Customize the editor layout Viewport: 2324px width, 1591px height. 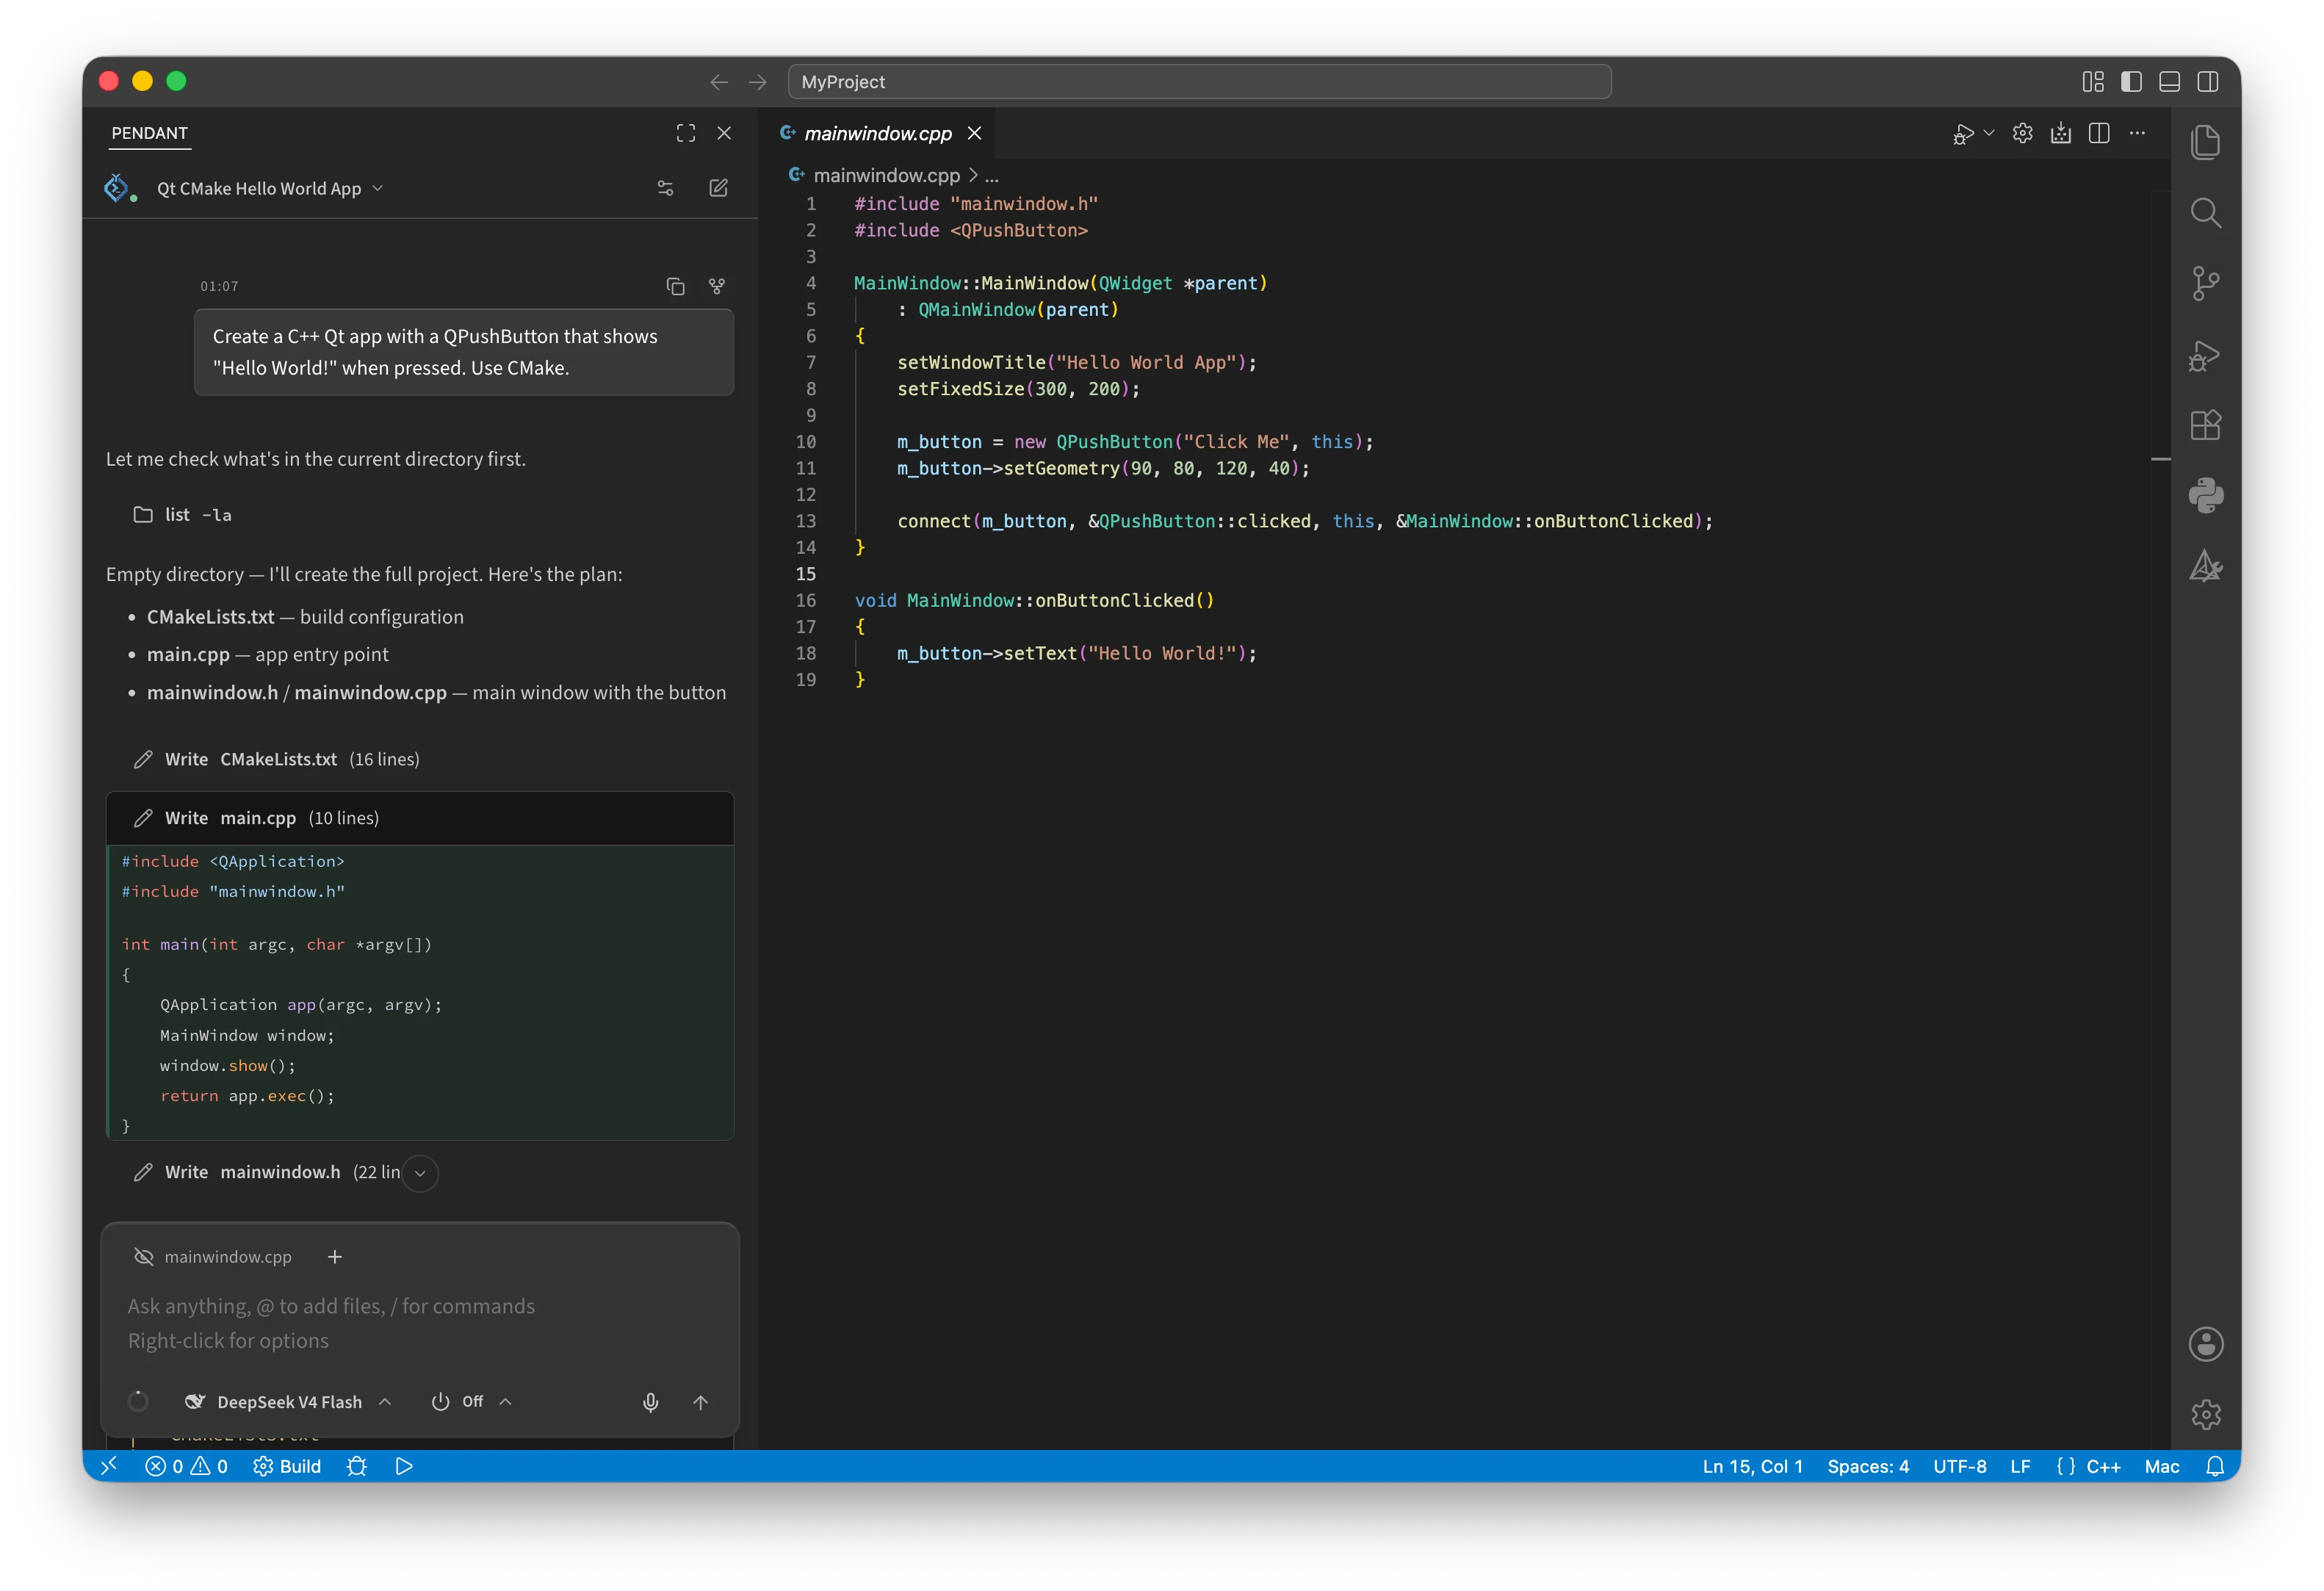(x=2093, y=82)
